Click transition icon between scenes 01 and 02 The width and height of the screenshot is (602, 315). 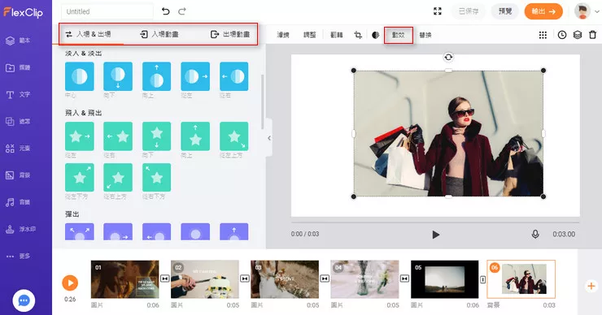(164, 278)
